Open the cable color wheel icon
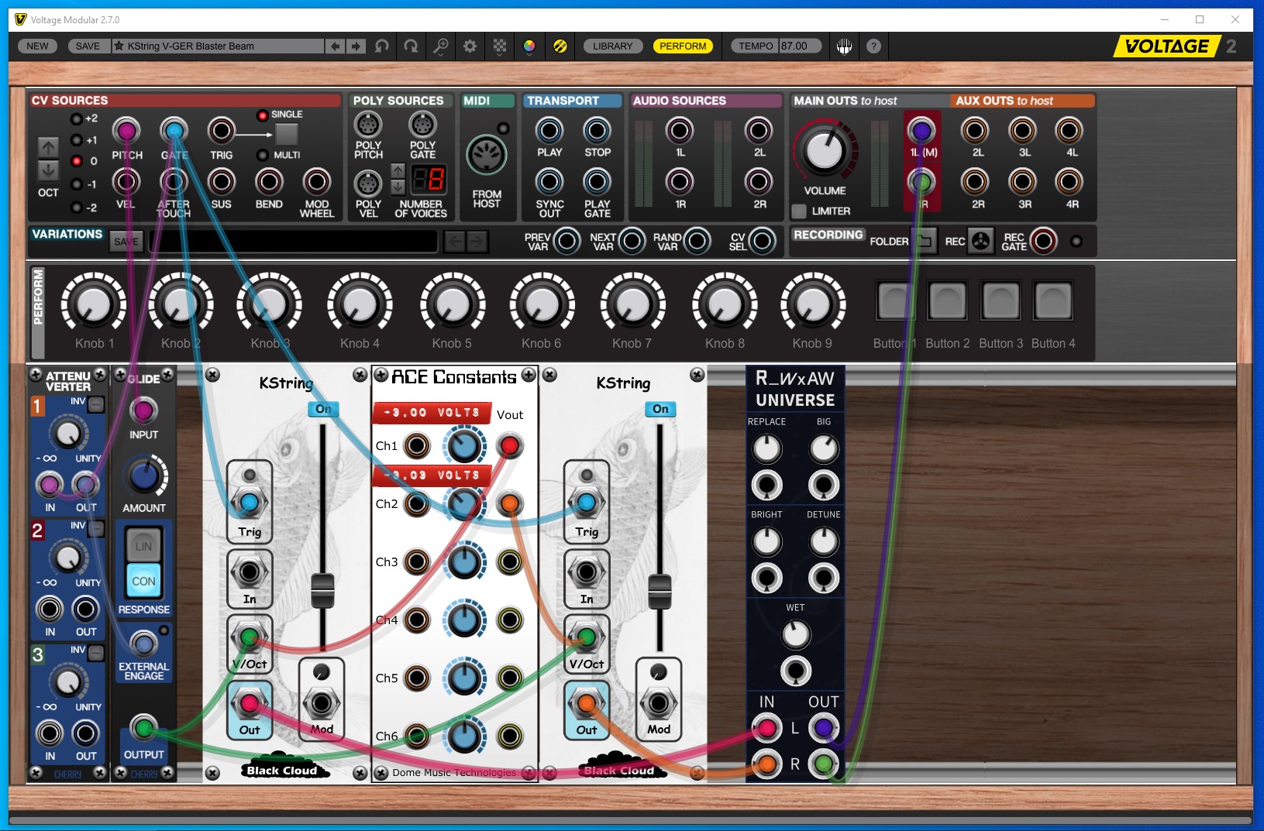1264x831 pixels. [529, 46]
